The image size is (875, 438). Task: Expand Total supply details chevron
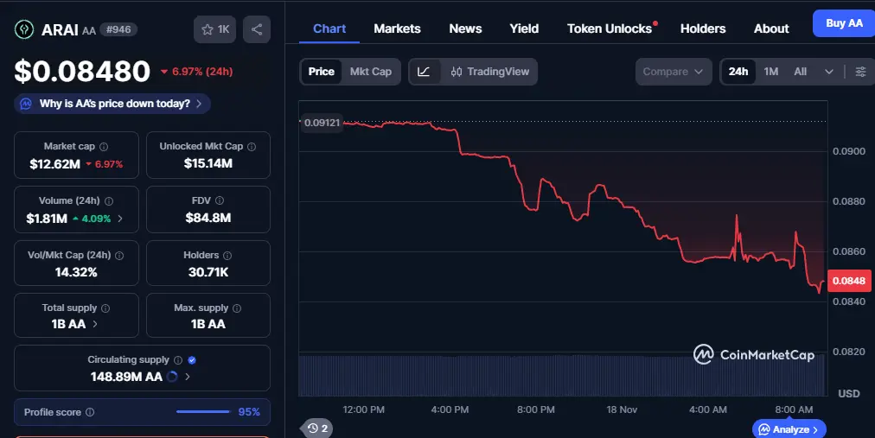pyautogui.click(x=95, y=324)
